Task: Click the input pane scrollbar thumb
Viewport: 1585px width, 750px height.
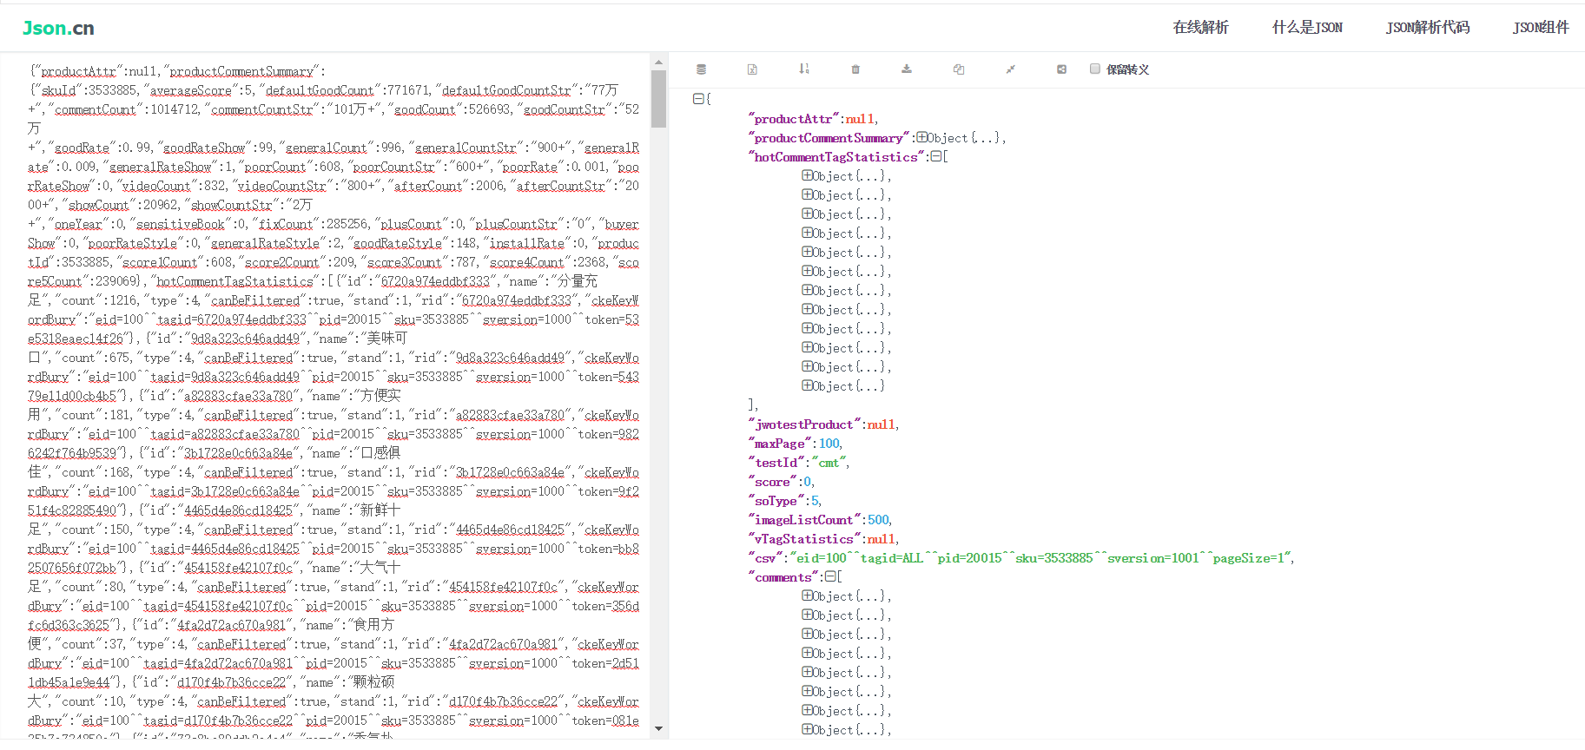Action: 658,99
